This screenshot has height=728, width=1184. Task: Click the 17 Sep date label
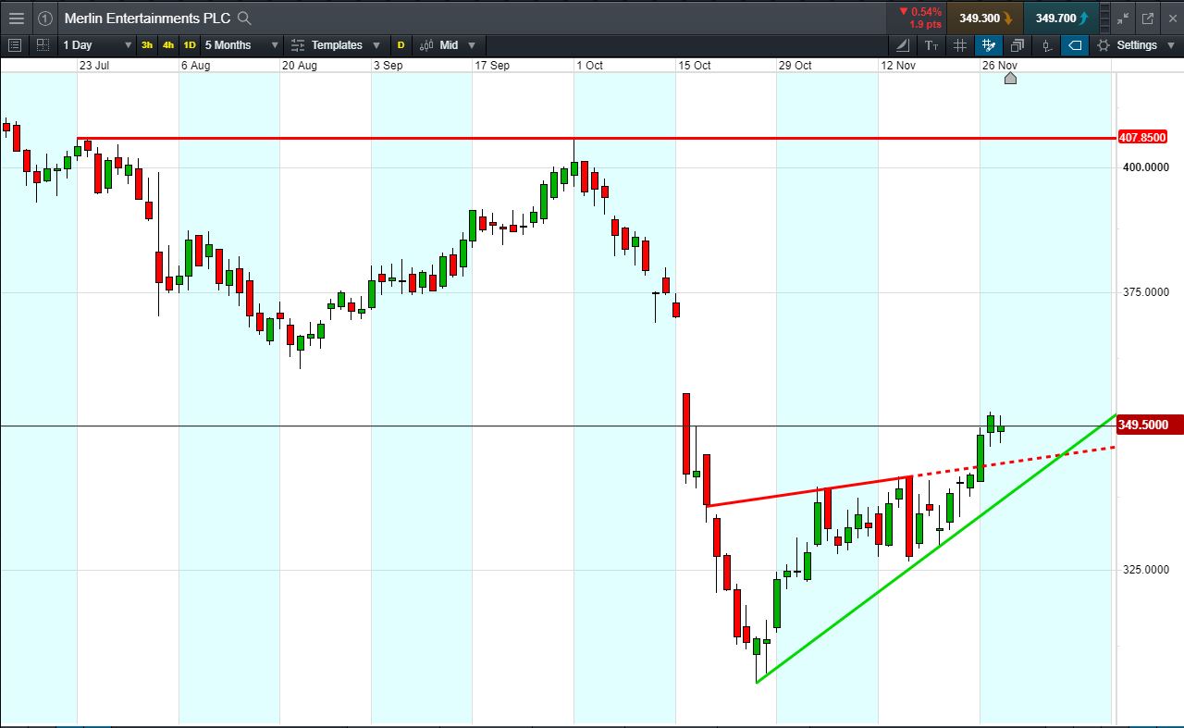(492, 66)
